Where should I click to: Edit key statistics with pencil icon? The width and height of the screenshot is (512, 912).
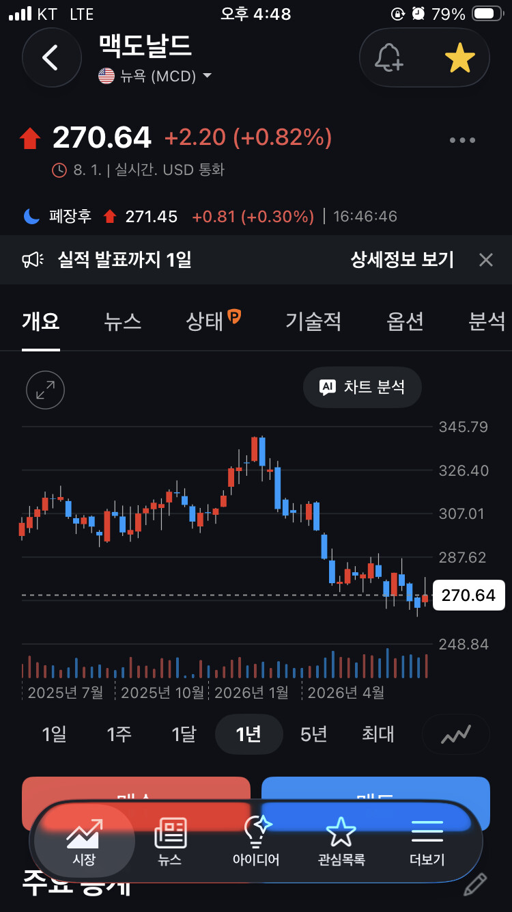pos(475,883)
